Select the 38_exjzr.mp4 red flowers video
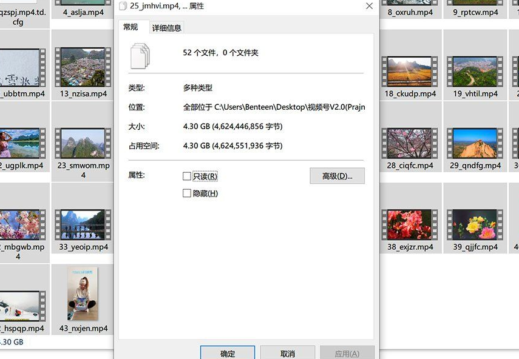 [x=409, y=225]
